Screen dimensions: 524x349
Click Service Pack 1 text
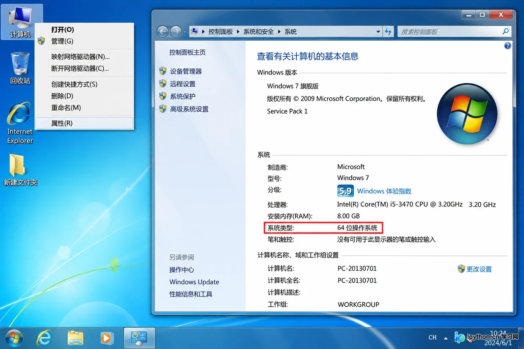click(287, 111)
